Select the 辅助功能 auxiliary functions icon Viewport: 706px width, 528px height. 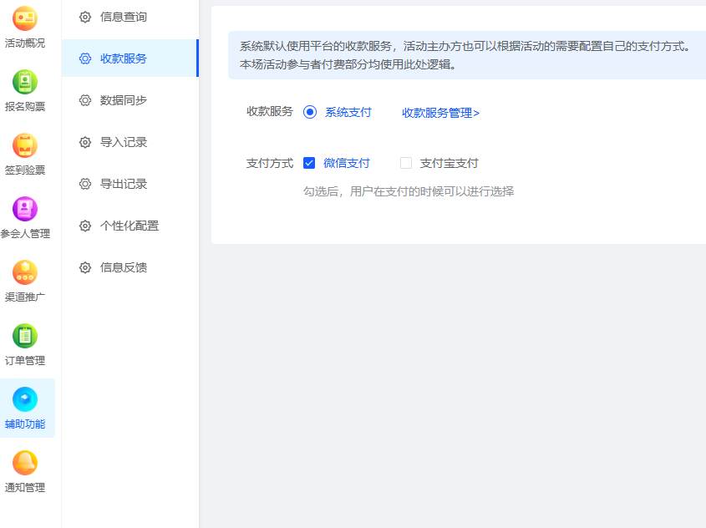(x=25, y=399)
